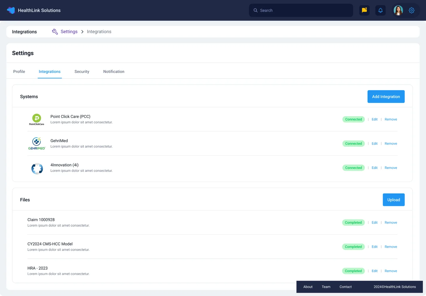This screenshot has height=296, width=426.
Task: Switch to the Profile tab
Action: (19, 71)
